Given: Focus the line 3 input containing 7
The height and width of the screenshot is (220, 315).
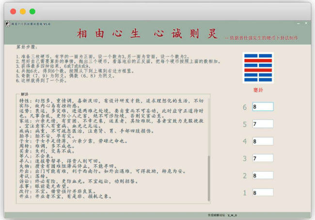Looking at the screenshot, I should pos(263,158).
